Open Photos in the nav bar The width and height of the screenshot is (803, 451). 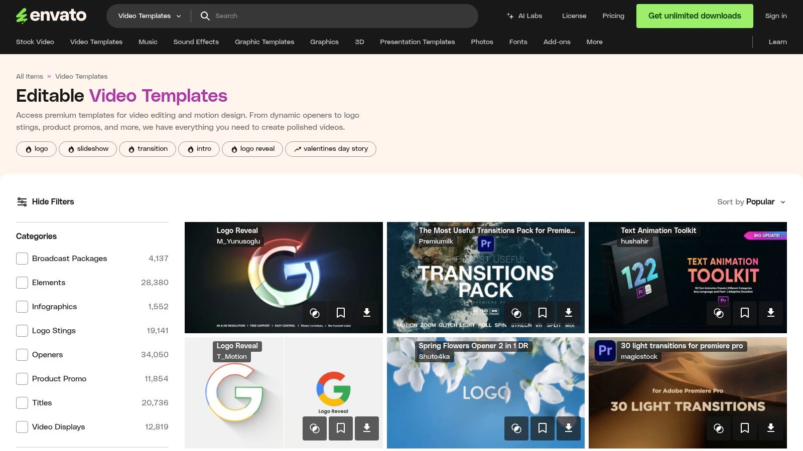tap(482, 42)
